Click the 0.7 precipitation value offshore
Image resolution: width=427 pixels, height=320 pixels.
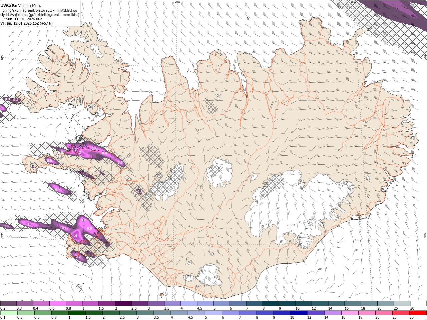[x=57, y=190]
